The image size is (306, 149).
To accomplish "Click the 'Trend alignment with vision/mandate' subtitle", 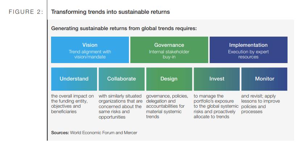I will click(90, 54).
